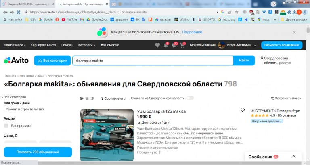
Task: Click Показать 798 объявлений button
Action: click(38, 152)
